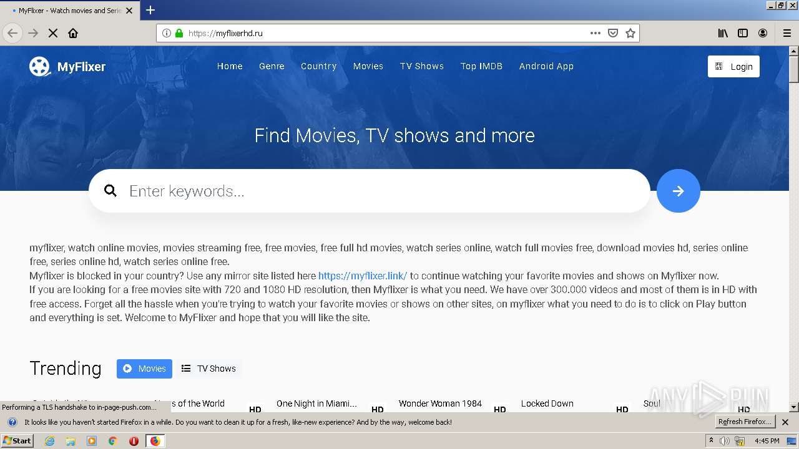Open the Country menu

coord(318,66)
